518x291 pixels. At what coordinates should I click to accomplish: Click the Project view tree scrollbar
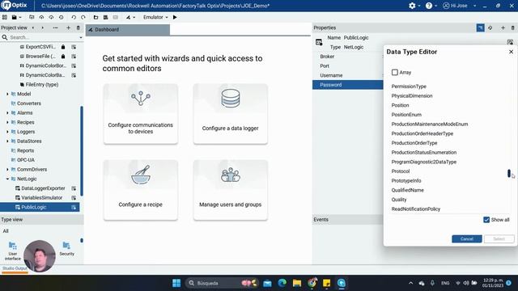(81, 151)
